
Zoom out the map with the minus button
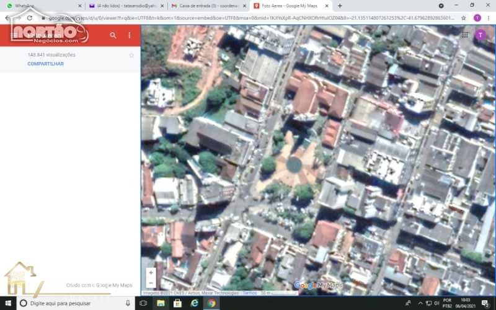(151, 282)
